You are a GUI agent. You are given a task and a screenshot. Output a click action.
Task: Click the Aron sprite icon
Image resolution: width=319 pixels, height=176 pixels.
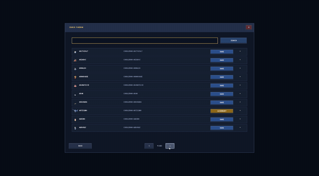coord(75,95)
